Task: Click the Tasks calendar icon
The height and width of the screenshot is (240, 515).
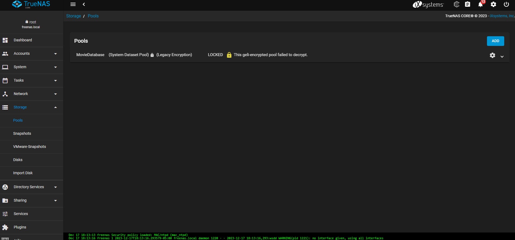Action: (5, 81)
